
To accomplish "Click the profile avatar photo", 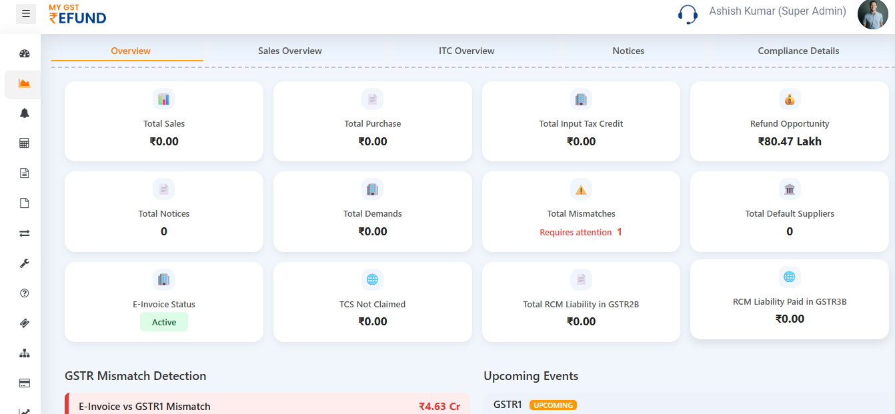I will pyautogui.click(x=872, y=14).
